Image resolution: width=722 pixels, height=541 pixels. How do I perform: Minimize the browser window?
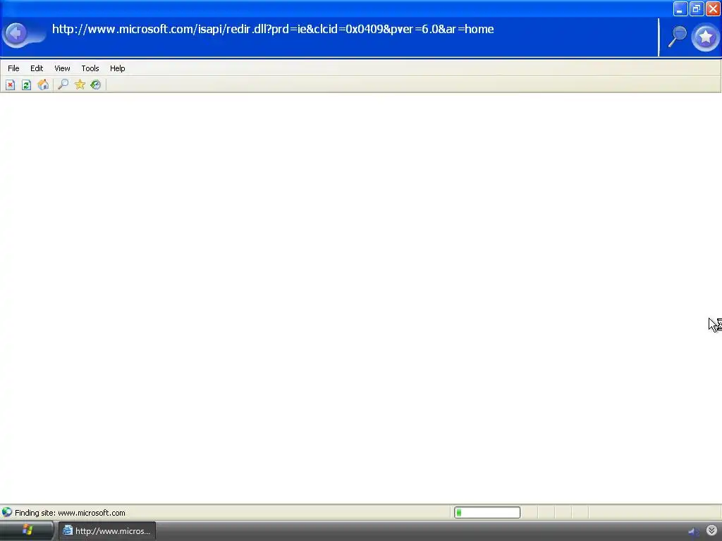tap(680, 8)
